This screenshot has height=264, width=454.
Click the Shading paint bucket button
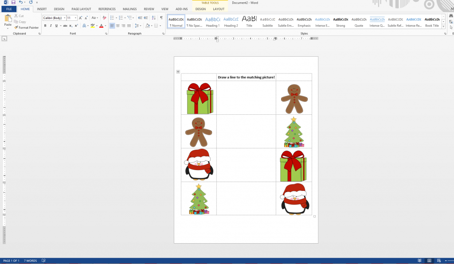(147, 26)
